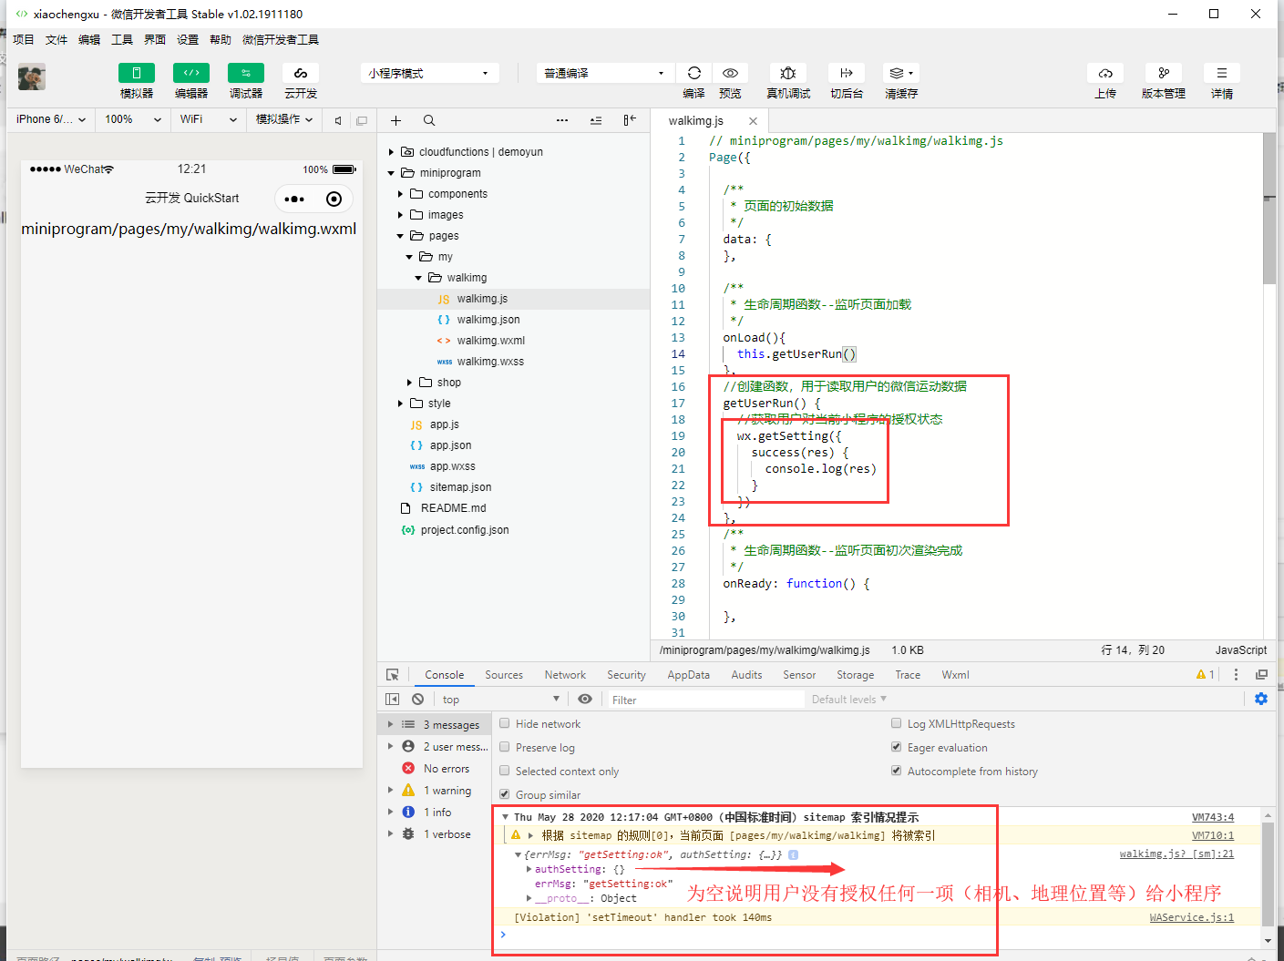Open the mini program mode dropdown
The width and height of the screenshot is (1284, 961).
point(430,73)
